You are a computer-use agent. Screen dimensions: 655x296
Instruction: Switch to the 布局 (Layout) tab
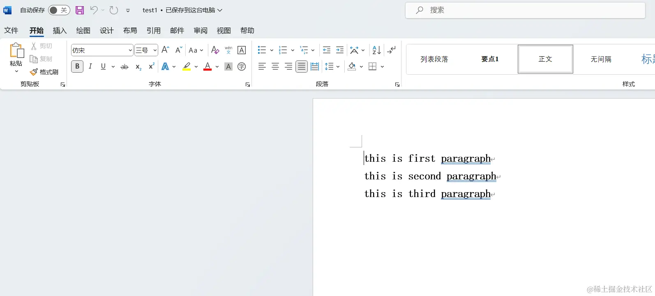(x=130, y=30)
